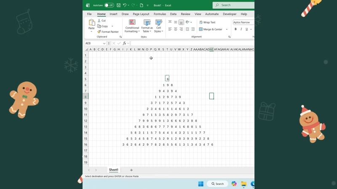Switch to the View tab
Image resolution: width=337 pixels, height=189 pixels.
[x=198, y=14]
